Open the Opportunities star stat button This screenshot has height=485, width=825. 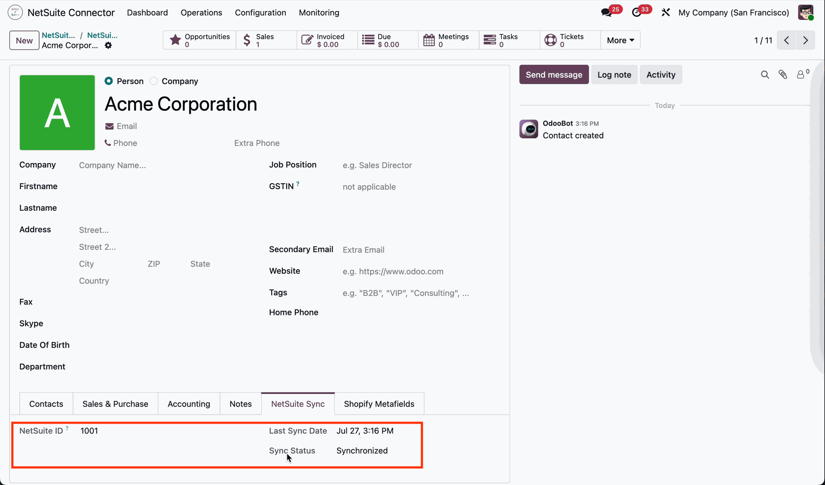coord(200,40)
